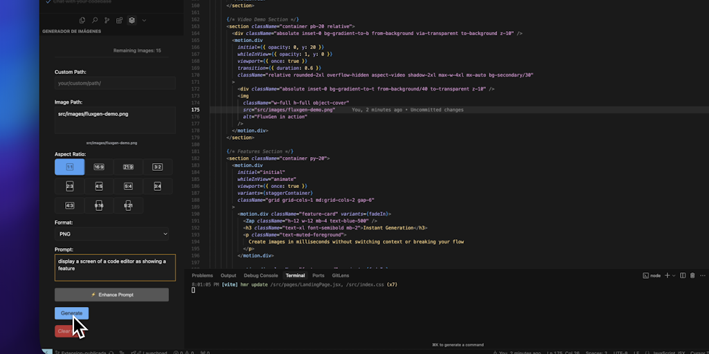
Task: Click inside the Prompt text area
Action: pyautogui.click(x=115, y=267)
